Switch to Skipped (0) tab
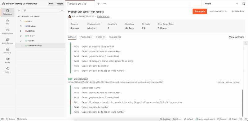The image size is (248, 121). point(115,37)
